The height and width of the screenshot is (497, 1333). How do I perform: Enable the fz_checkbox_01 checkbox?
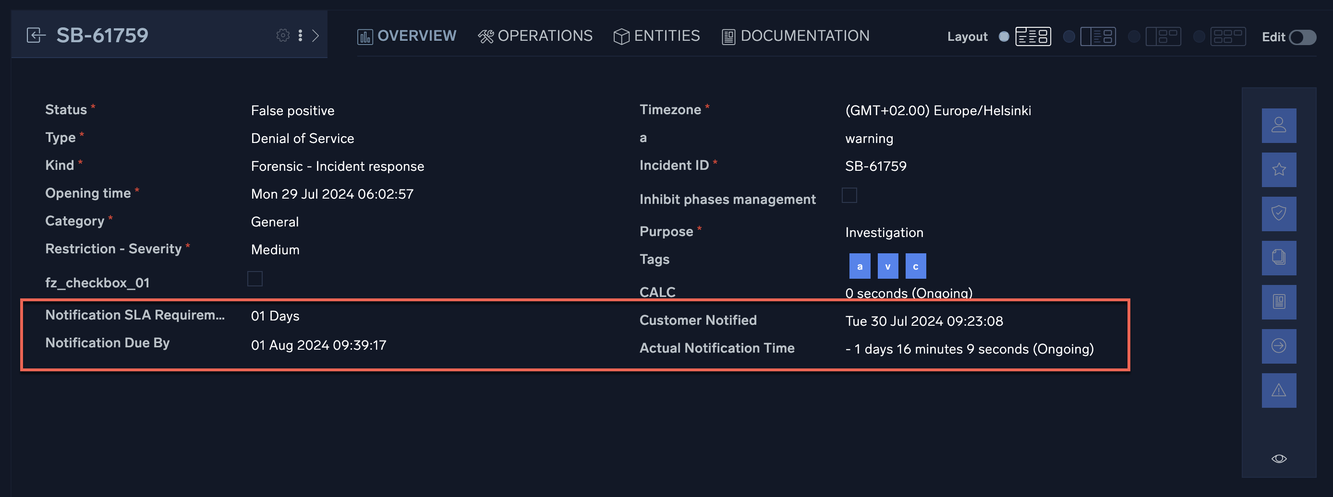pos(255,279)
